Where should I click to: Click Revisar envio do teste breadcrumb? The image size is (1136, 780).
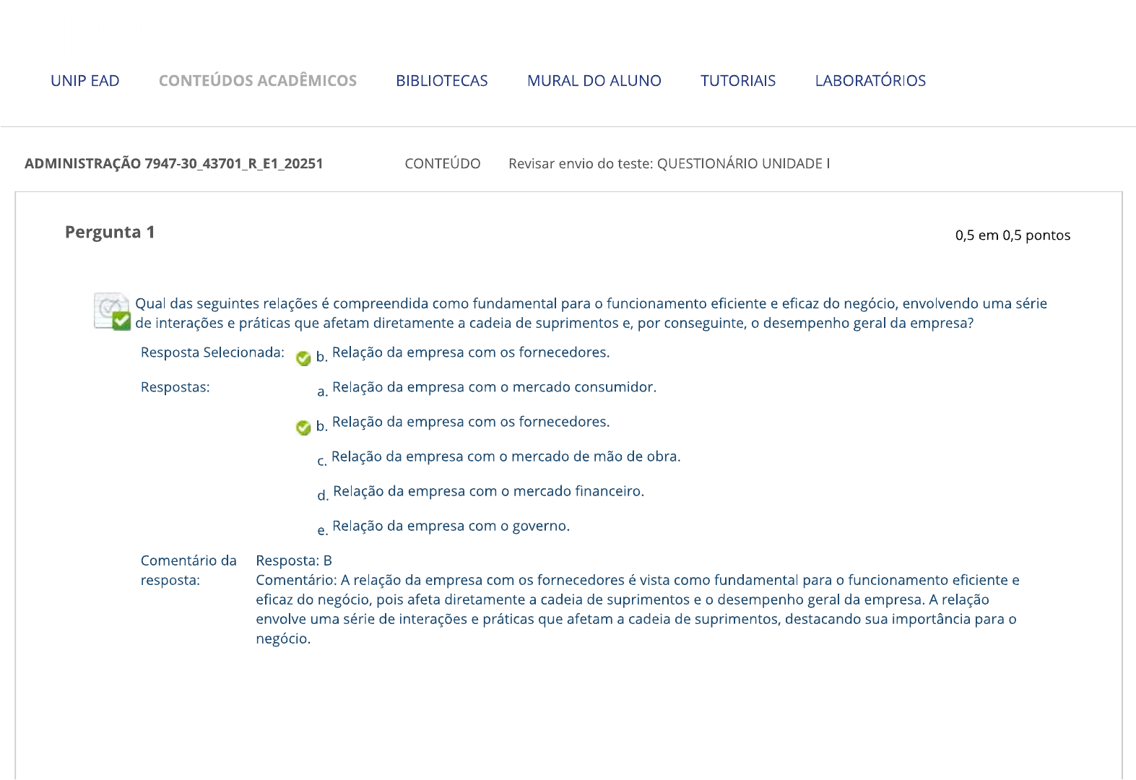tap(669, 164)
